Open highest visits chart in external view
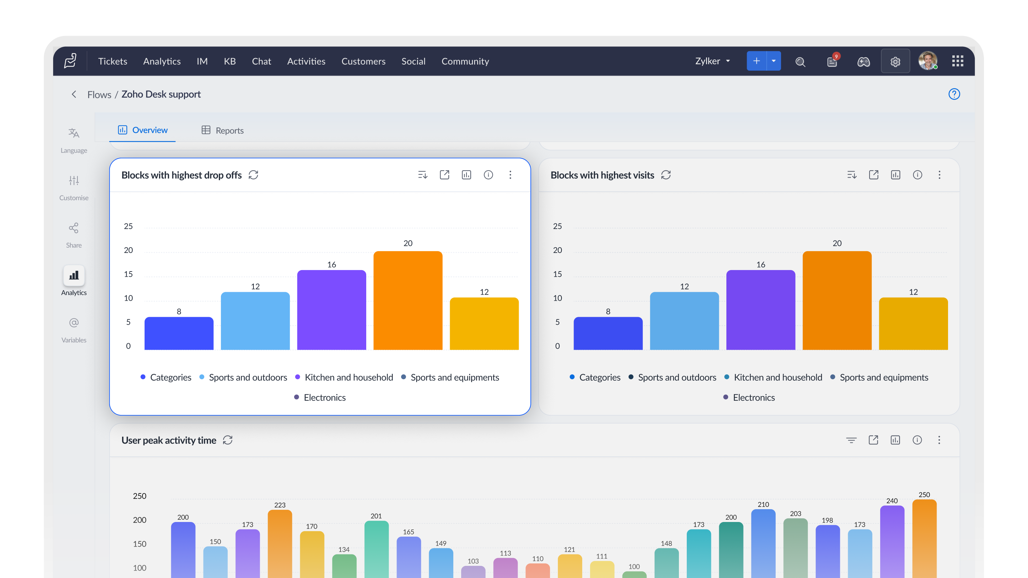The height and width of the screenshot is (578, 1028). [873, 175]
